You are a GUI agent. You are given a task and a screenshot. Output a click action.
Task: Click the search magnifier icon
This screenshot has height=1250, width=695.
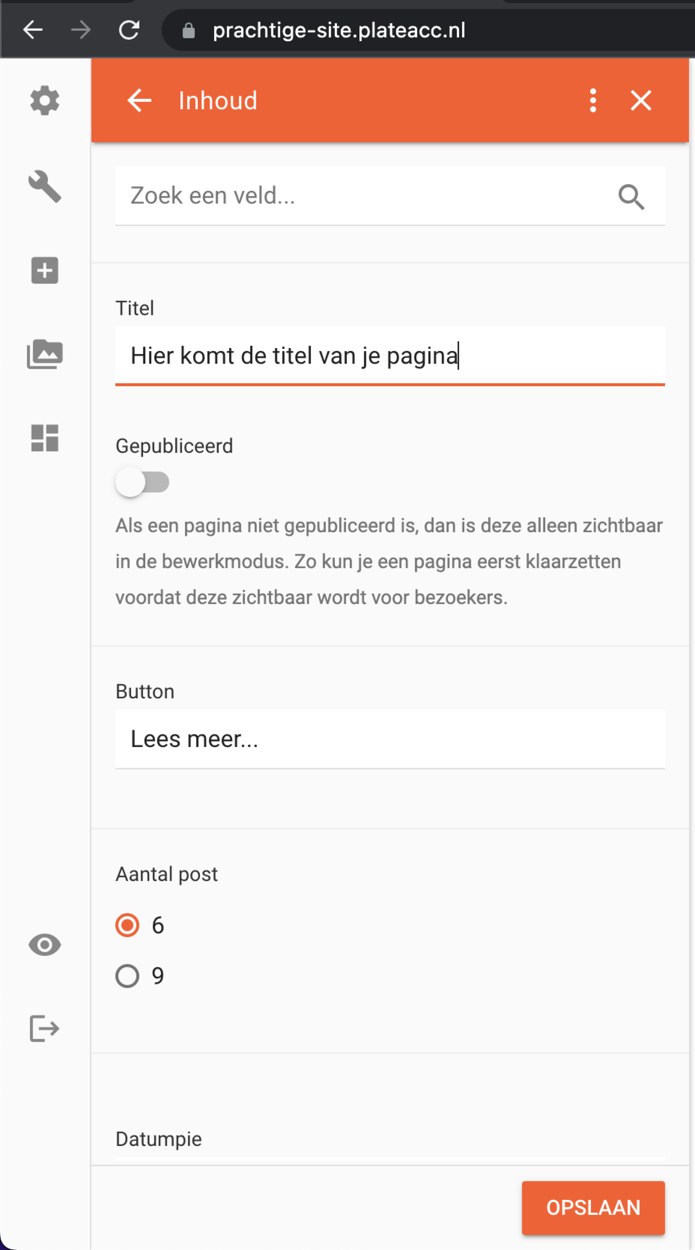(x=631, y=197)
